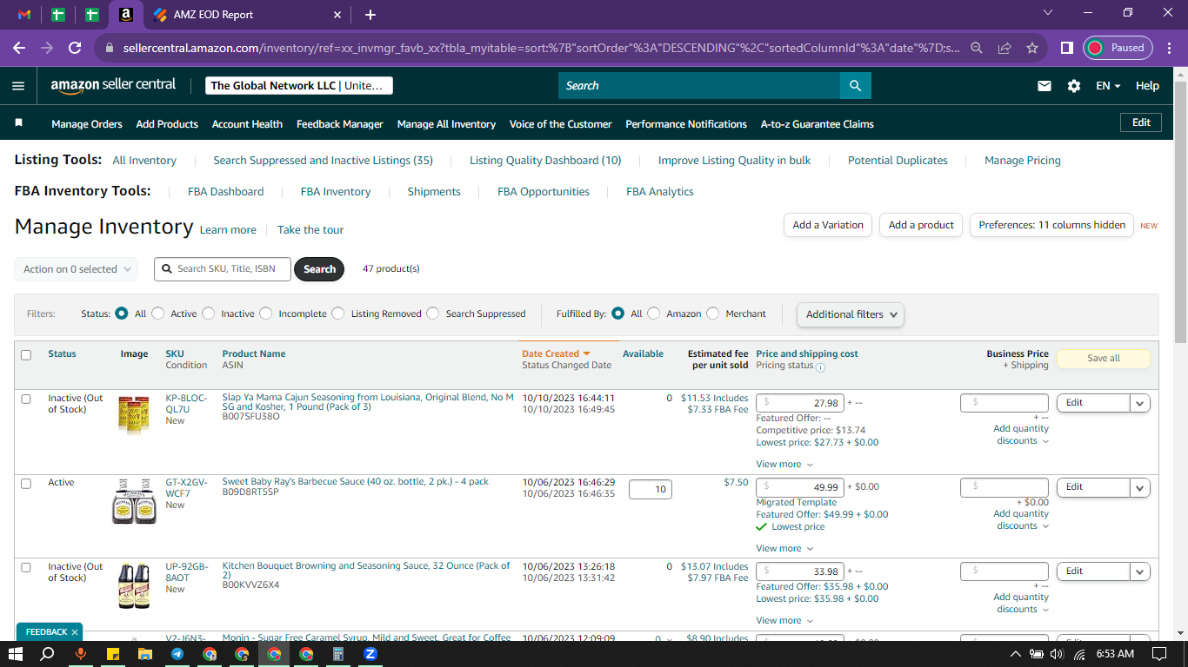1188x667 pixels.
Task: Choose the Search Suppressed status filter
Action: 433,314
